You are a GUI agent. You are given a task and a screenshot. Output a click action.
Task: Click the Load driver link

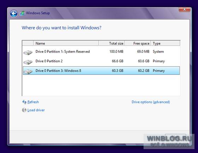tap(36, 110)
